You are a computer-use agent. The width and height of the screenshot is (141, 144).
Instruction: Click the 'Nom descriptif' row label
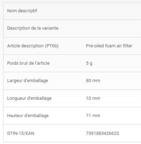pyautogui.click(x=22, y=11)
